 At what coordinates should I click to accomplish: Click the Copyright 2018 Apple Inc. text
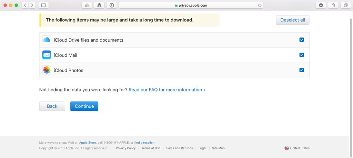[x=73, y=148]
